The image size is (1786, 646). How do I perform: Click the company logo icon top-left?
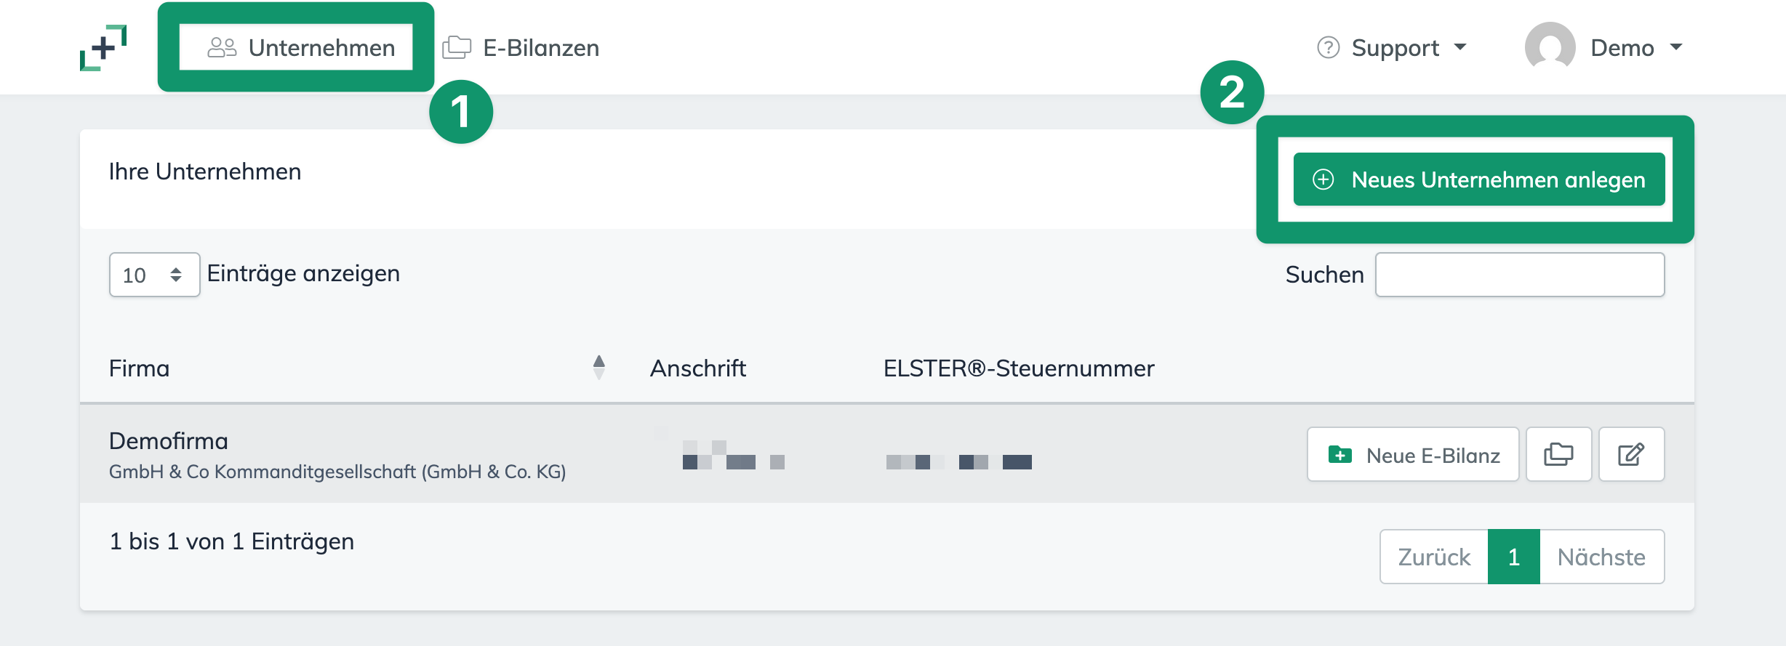pyautogui.click(x=102, y=46)
